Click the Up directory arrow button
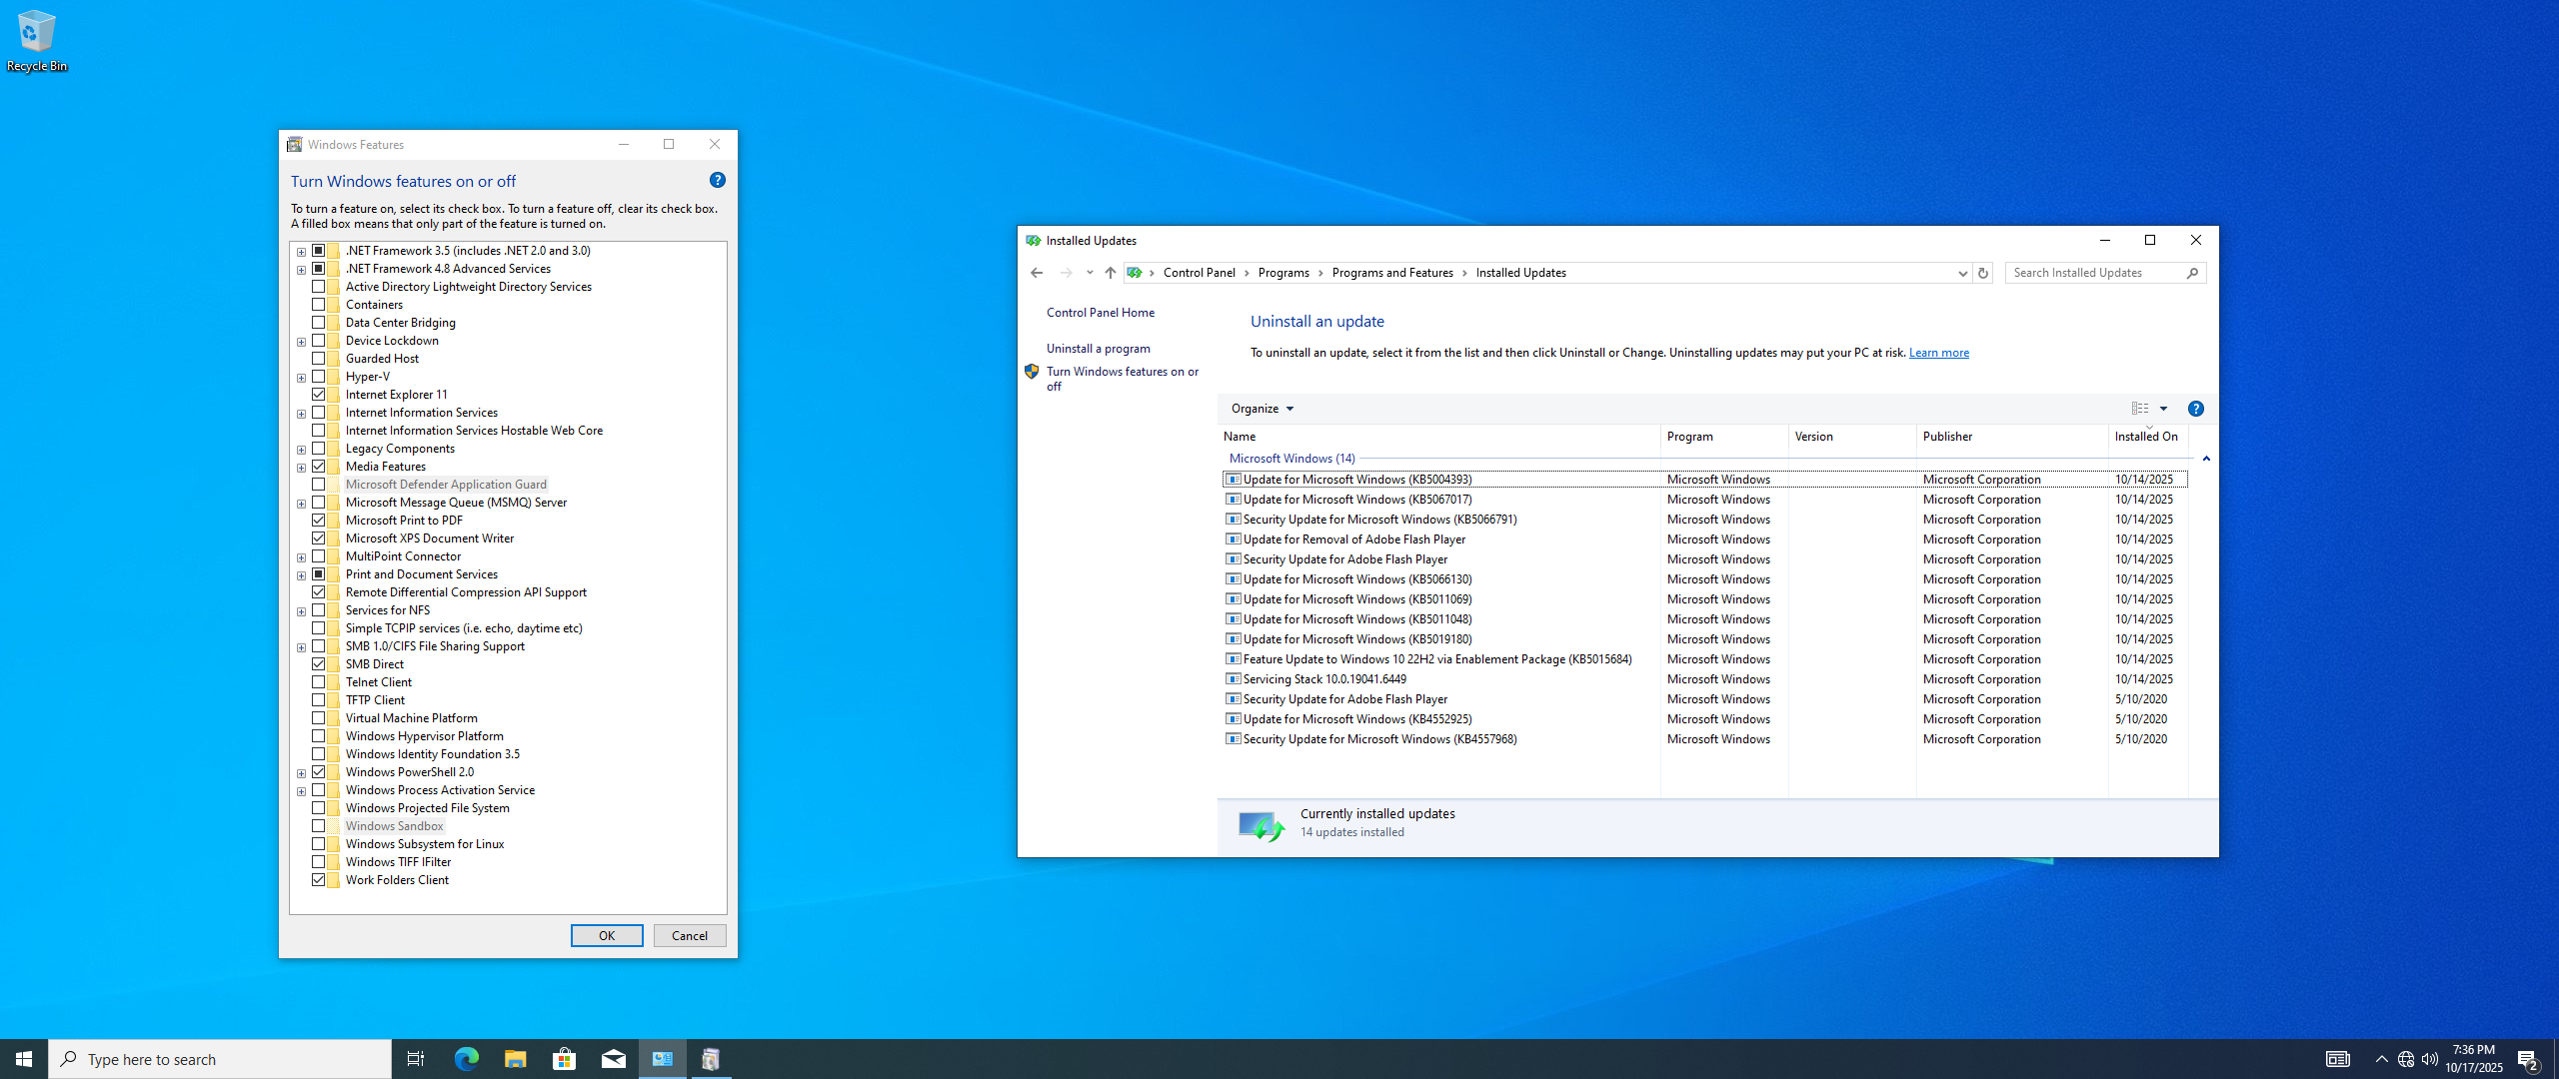2559x1079 pixels. point(1110,273)
